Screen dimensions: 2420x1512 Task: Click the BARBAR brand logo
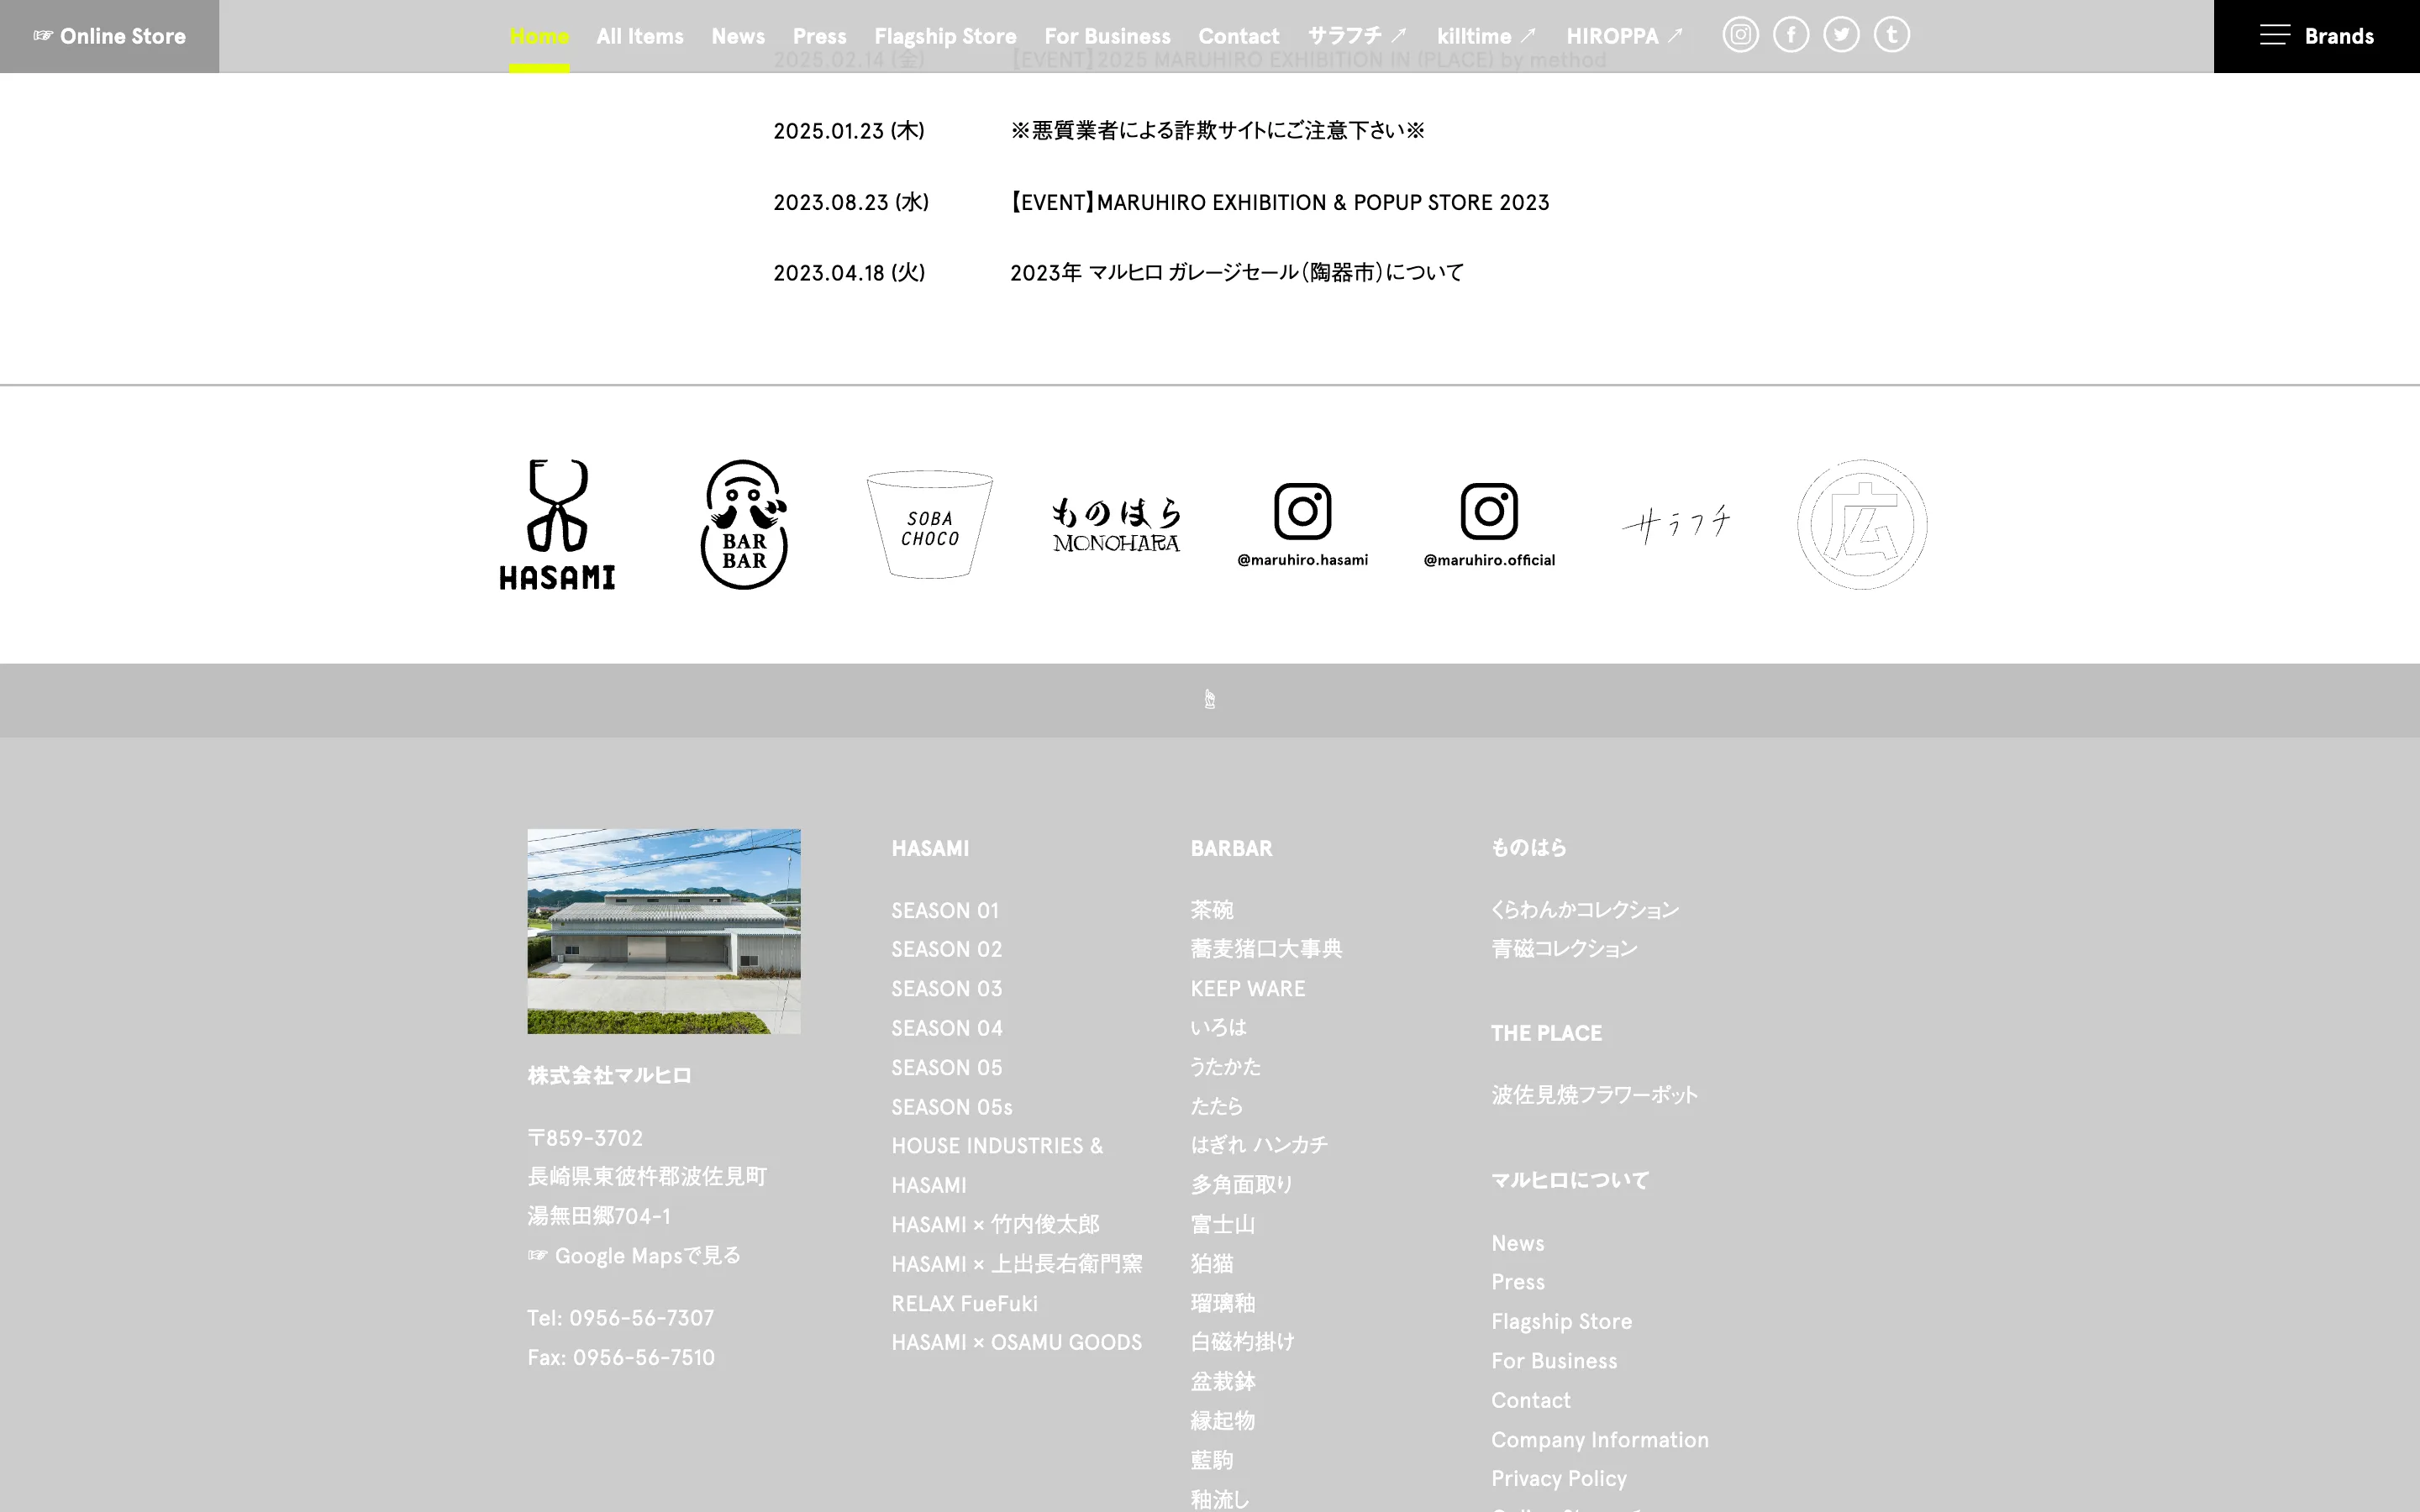744,524
